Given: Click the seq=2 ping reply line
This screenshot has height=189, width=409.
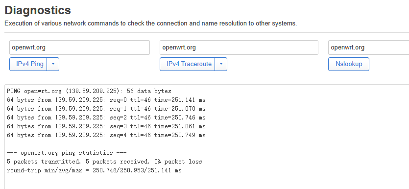Looking at the screenshot, I should click(x=106, y=118).
